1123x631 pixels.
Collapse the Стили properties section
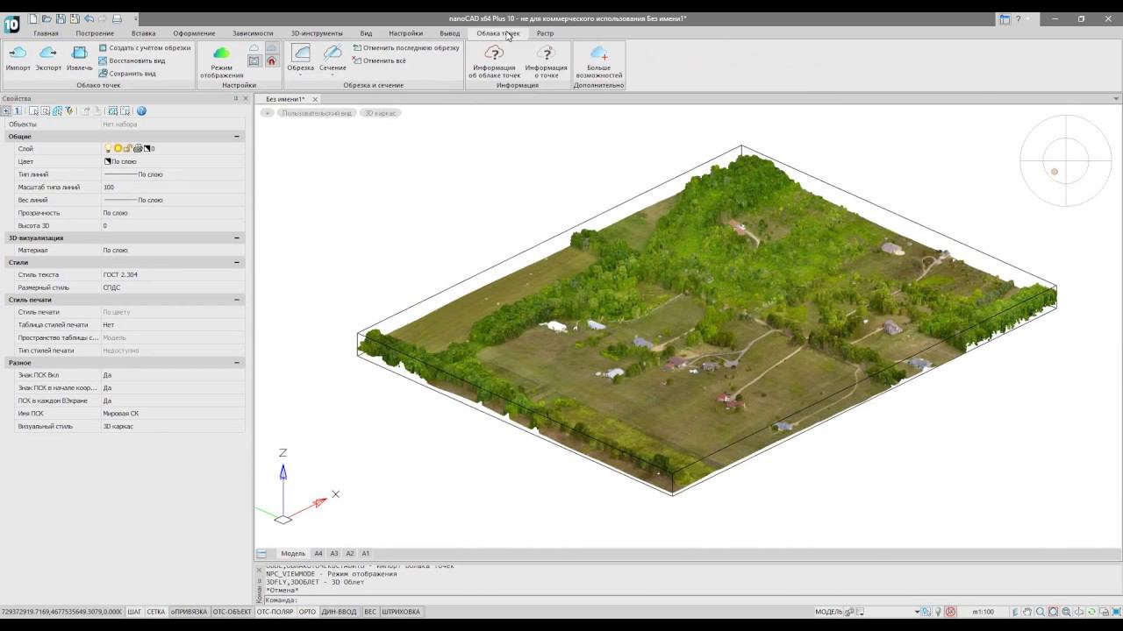237,262
